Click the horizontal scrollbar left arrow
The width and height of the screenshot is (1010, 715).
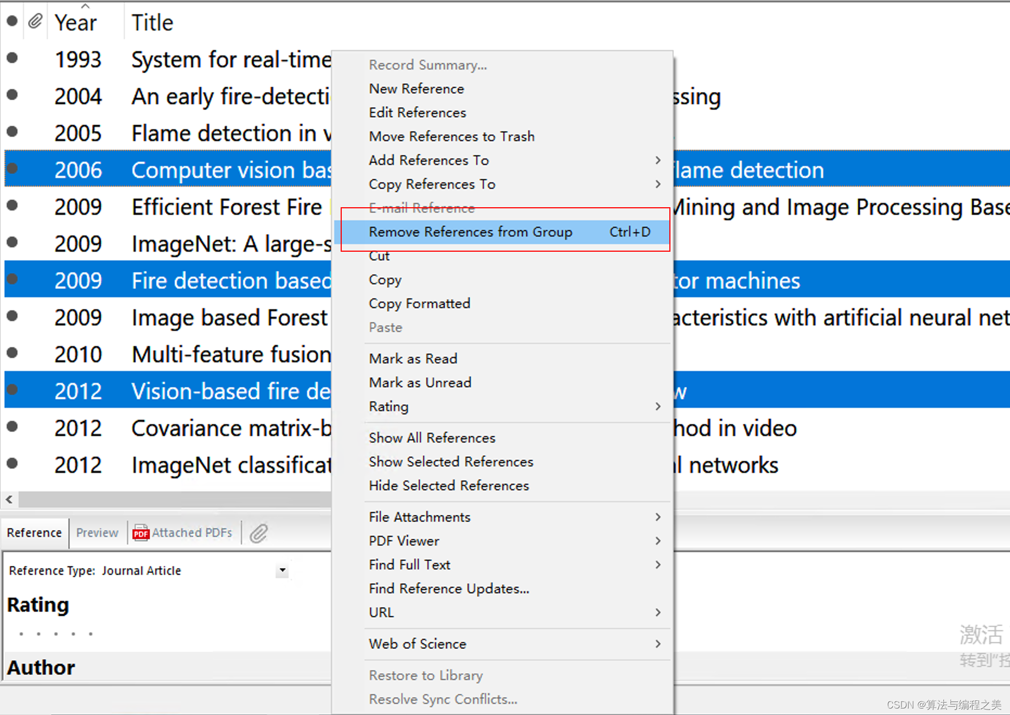[9, 499]
